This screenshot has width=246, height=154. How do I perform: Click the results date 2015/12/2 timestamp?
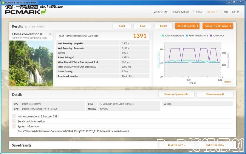point(34,26)
